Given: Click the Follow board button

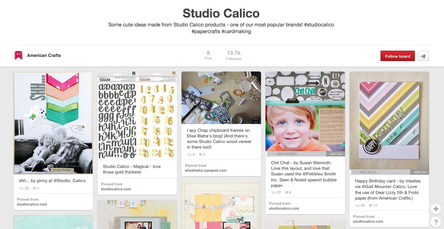Looking at the screenshot, I should coord(398,56).
